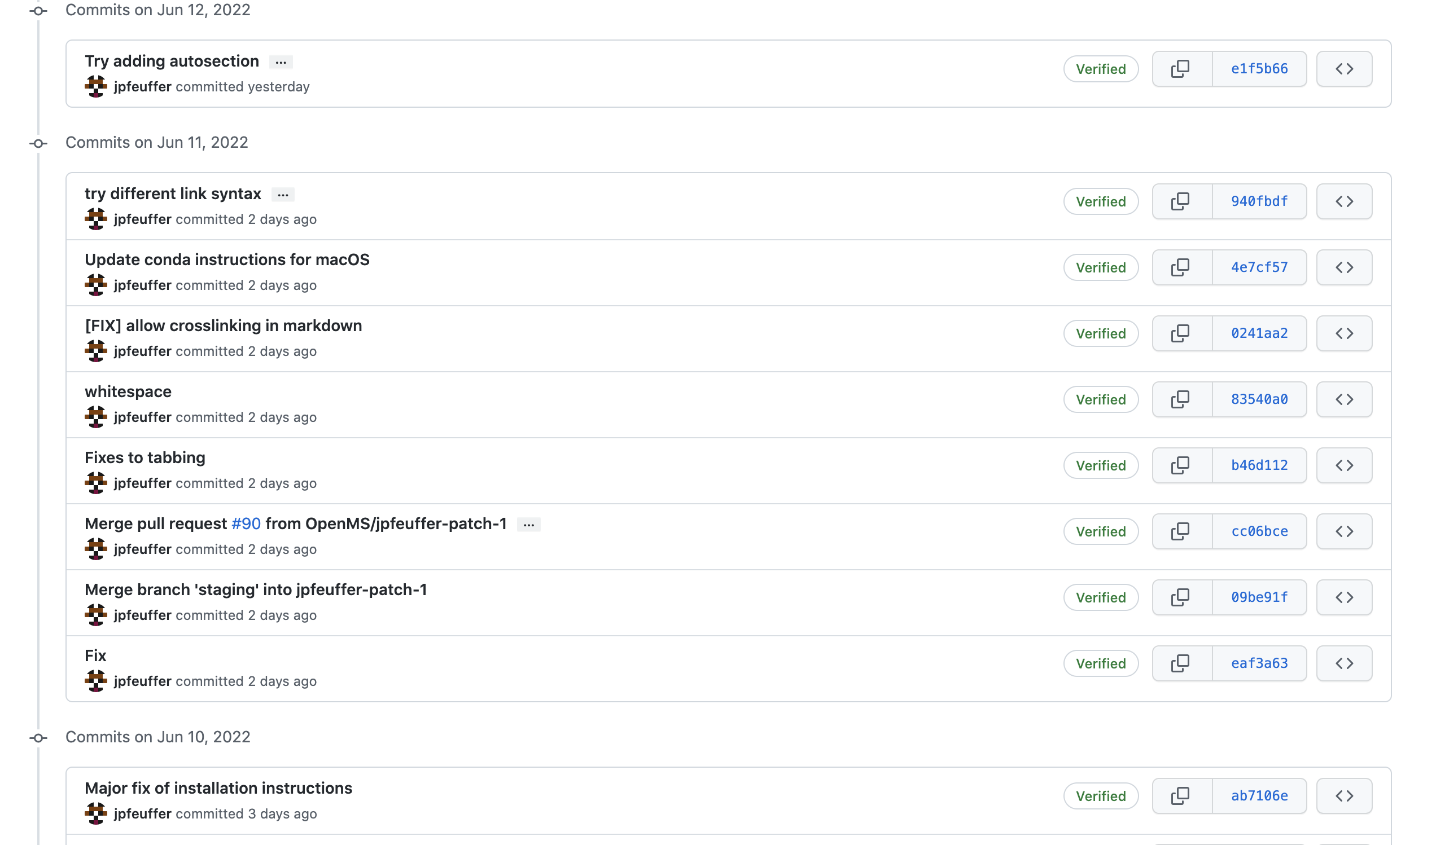Screen dimensions: 1436x845
Task: Open 'Major fix of installation instructions' commit
Action: (218, 789)
